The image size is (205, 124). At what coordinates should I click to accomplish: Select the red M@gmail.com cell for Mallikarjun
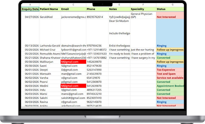[73, 62]
